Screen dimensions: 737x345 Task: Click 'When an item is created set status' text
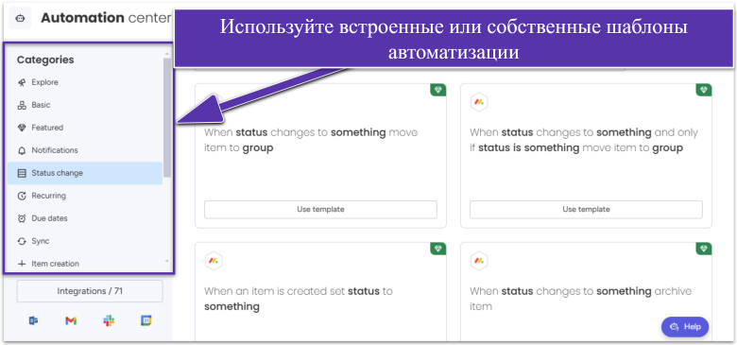(298, 299)
